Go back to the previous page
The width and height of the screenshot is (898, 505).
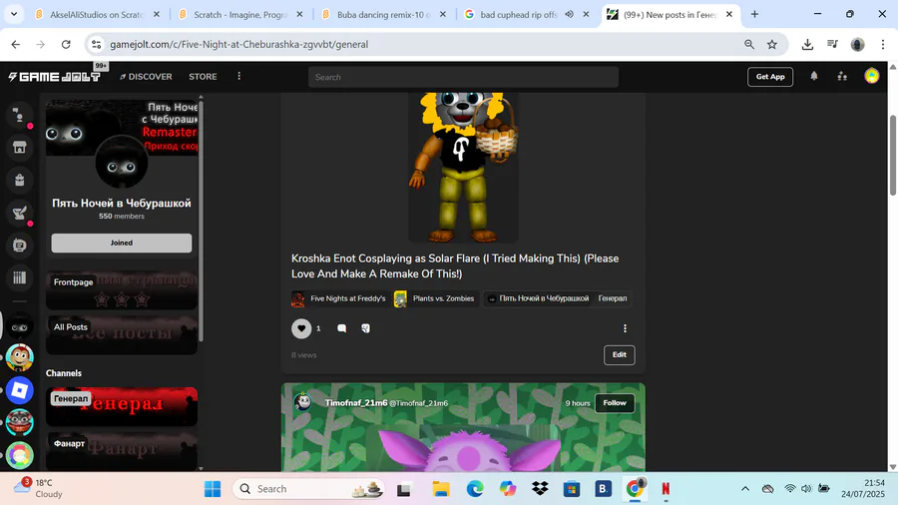click(15, 44)
